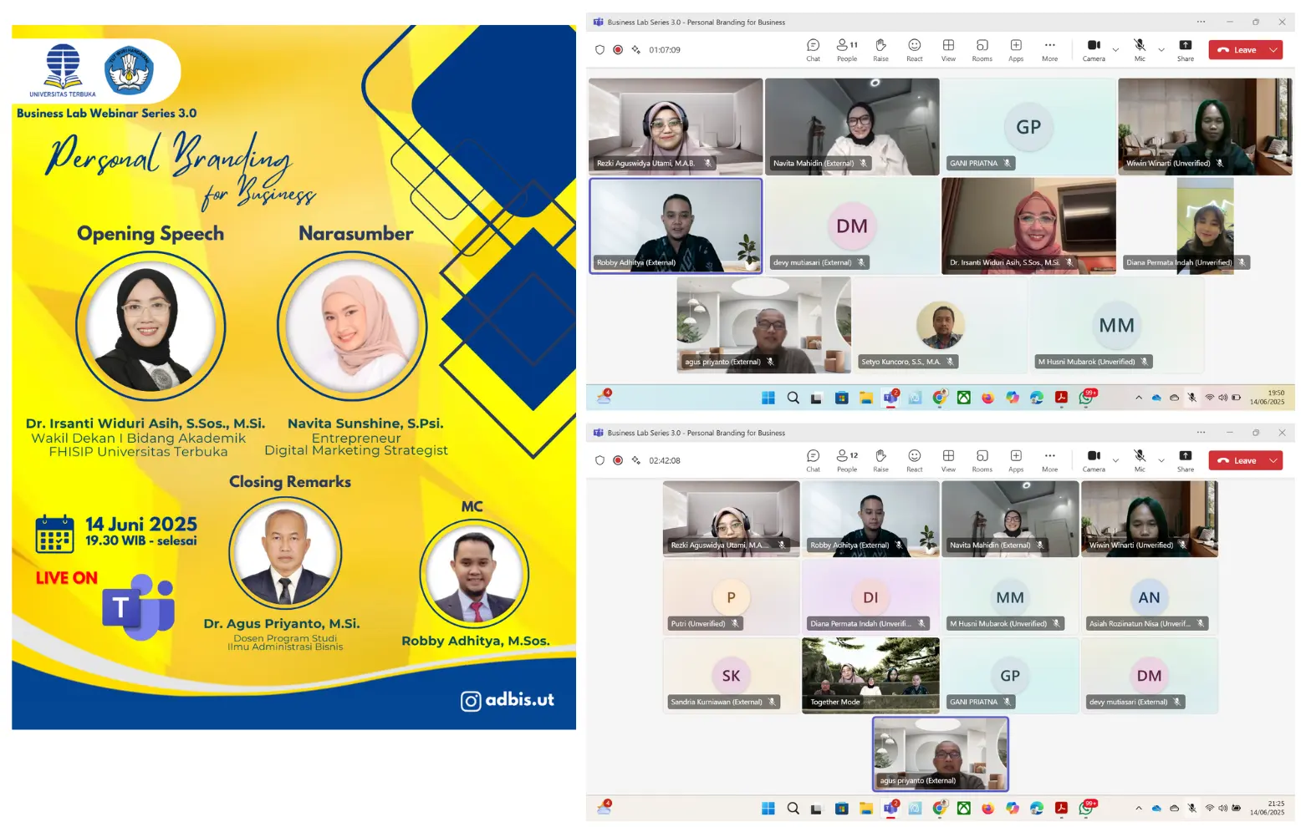Click Leave button in the top meeting window
This screenshot has width=1301, height=827.
[1237, 50]
